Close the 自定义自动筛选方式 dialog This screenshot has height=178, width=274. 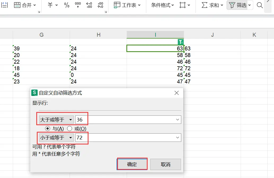177,93
